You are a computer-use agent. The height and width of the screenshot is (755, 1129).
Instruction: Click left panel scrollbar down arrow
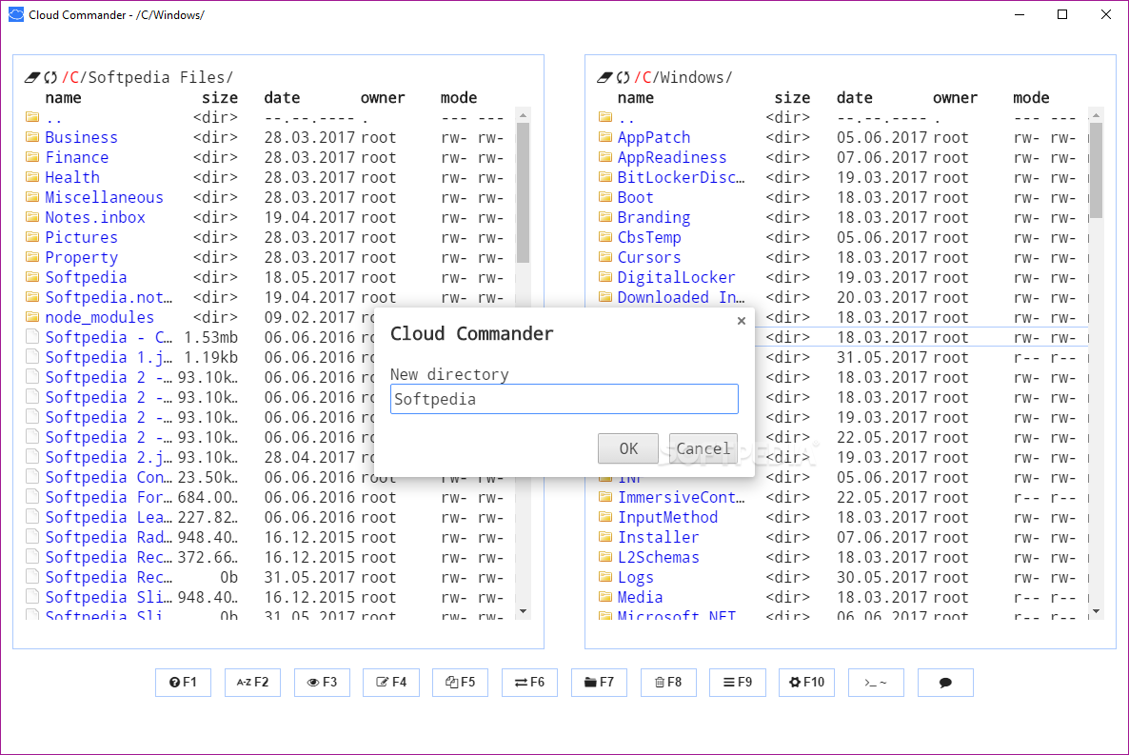click(524, 611)
